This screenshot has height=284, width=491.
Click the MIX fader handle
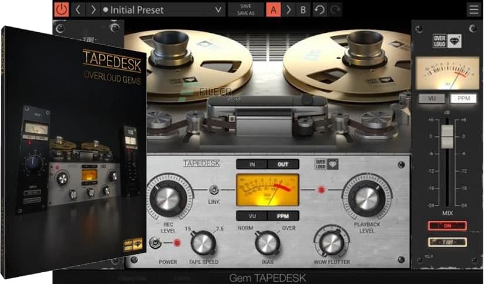pyautogui.click(x=447, y=136)
